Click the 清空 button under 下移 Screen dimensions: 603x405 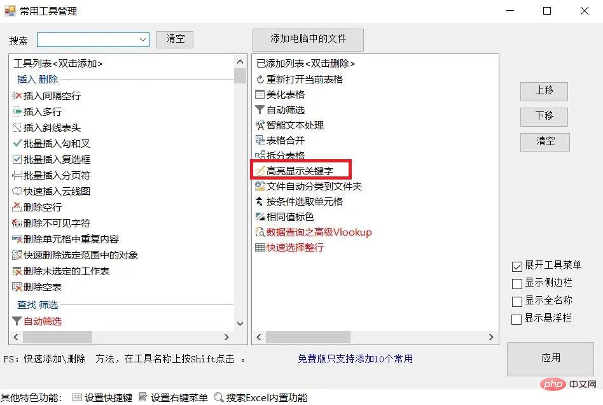[545, 142]
